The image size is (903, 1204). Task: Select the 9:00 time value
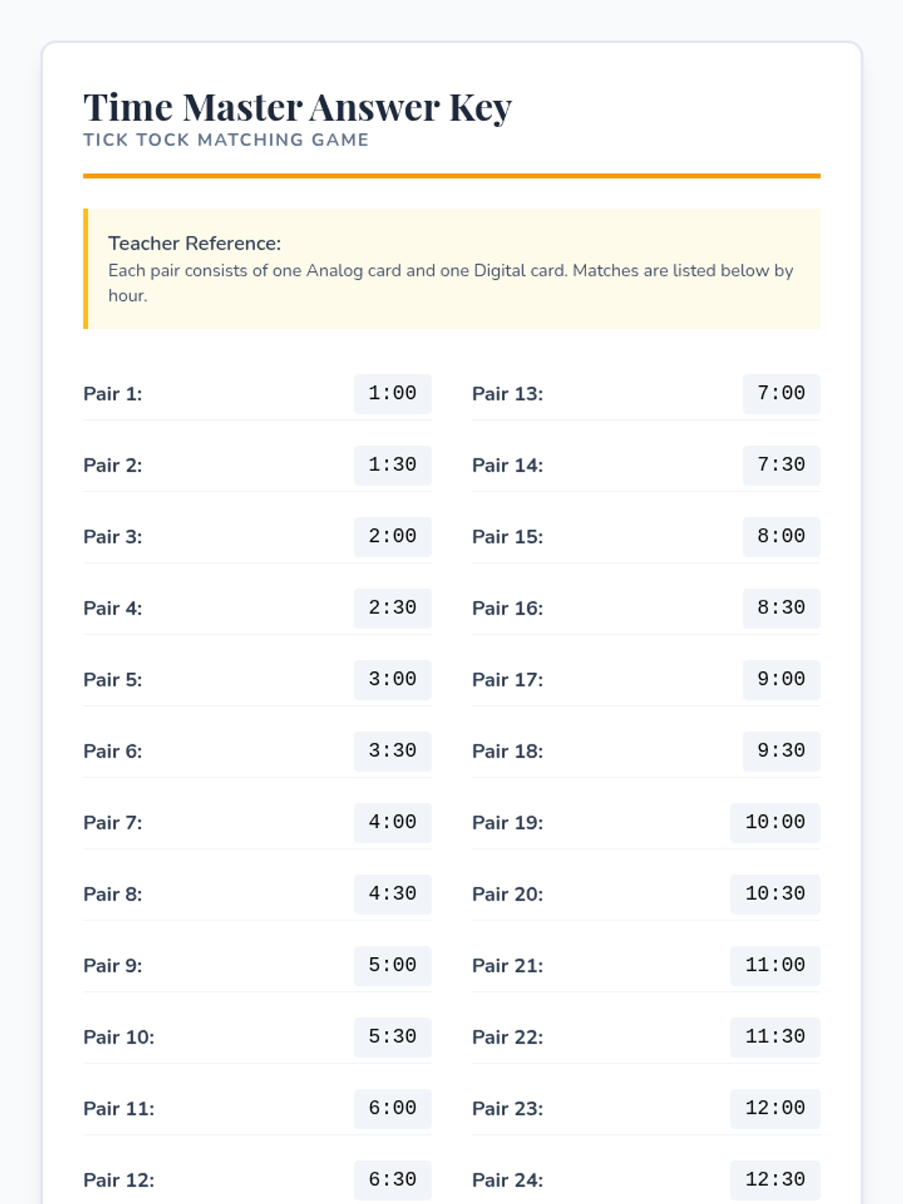pyautogui.click(x=781, y=680)
